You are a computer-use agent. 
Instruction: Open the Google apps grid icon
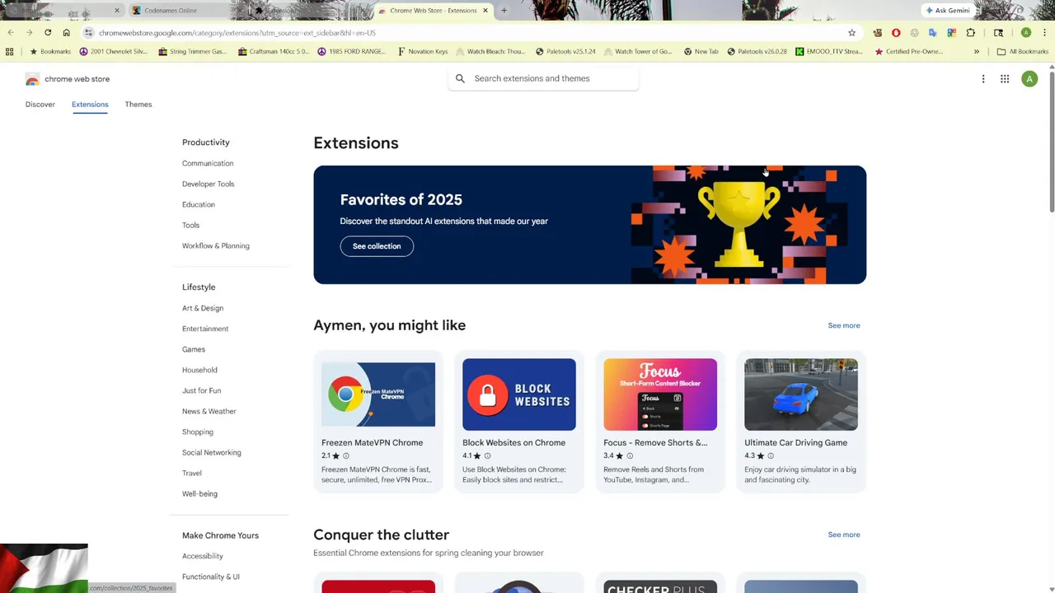1005,79
